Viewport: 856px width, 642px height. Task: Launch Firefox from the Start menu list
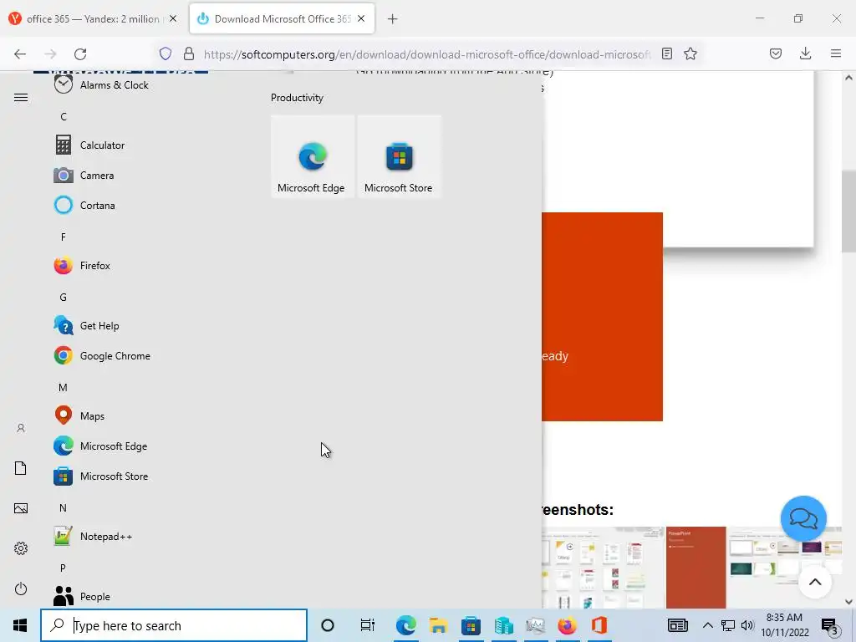click(82, 266)
